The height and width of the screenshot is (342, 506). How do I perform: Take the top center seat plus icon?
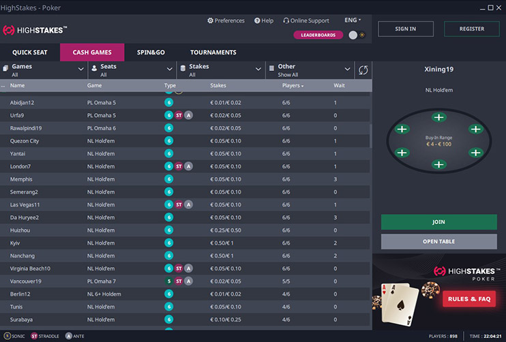438,117
